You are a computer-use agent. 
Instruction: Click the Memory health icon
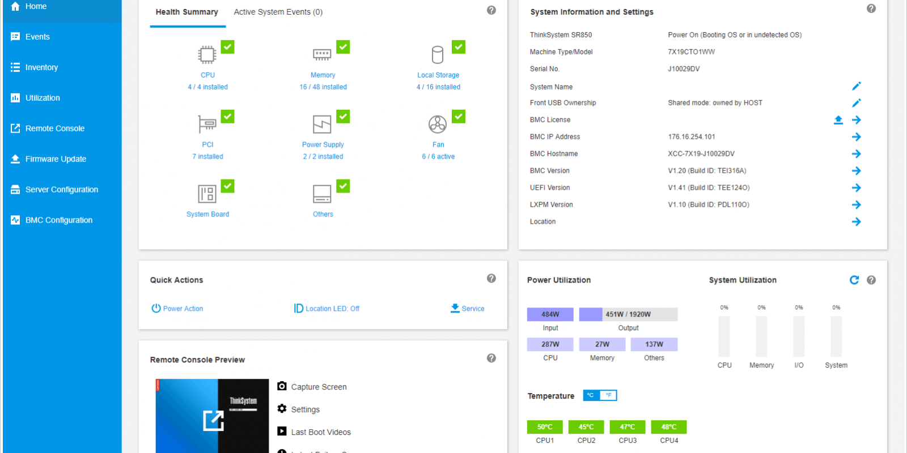pos(323,54)
